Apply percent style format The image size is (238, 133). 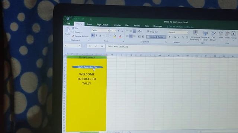[175, 37]
